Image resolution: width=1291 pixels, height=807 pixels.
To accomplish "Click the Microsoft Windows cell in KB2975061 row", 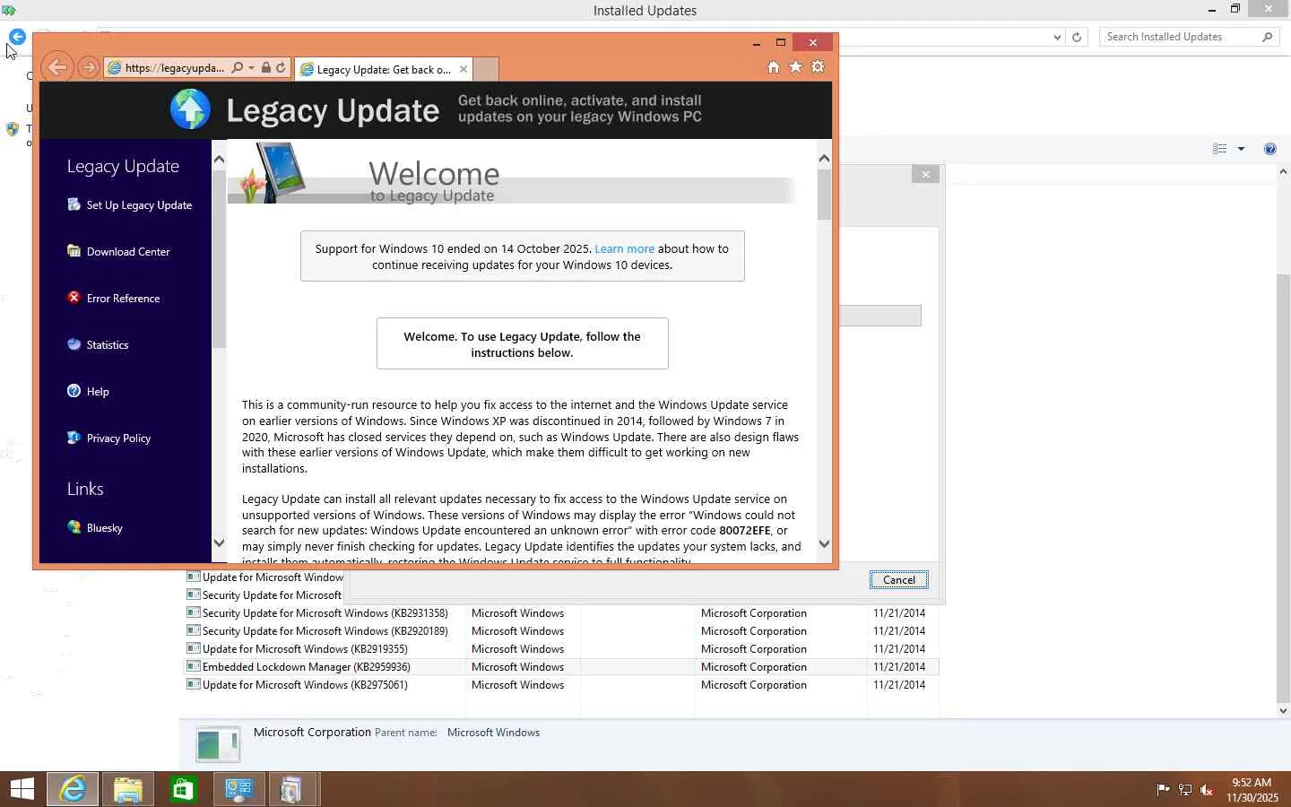I will tap(517, 685).
